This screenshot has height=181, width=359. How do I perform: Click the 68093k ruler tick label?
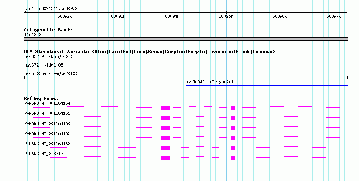click(118, 16)
